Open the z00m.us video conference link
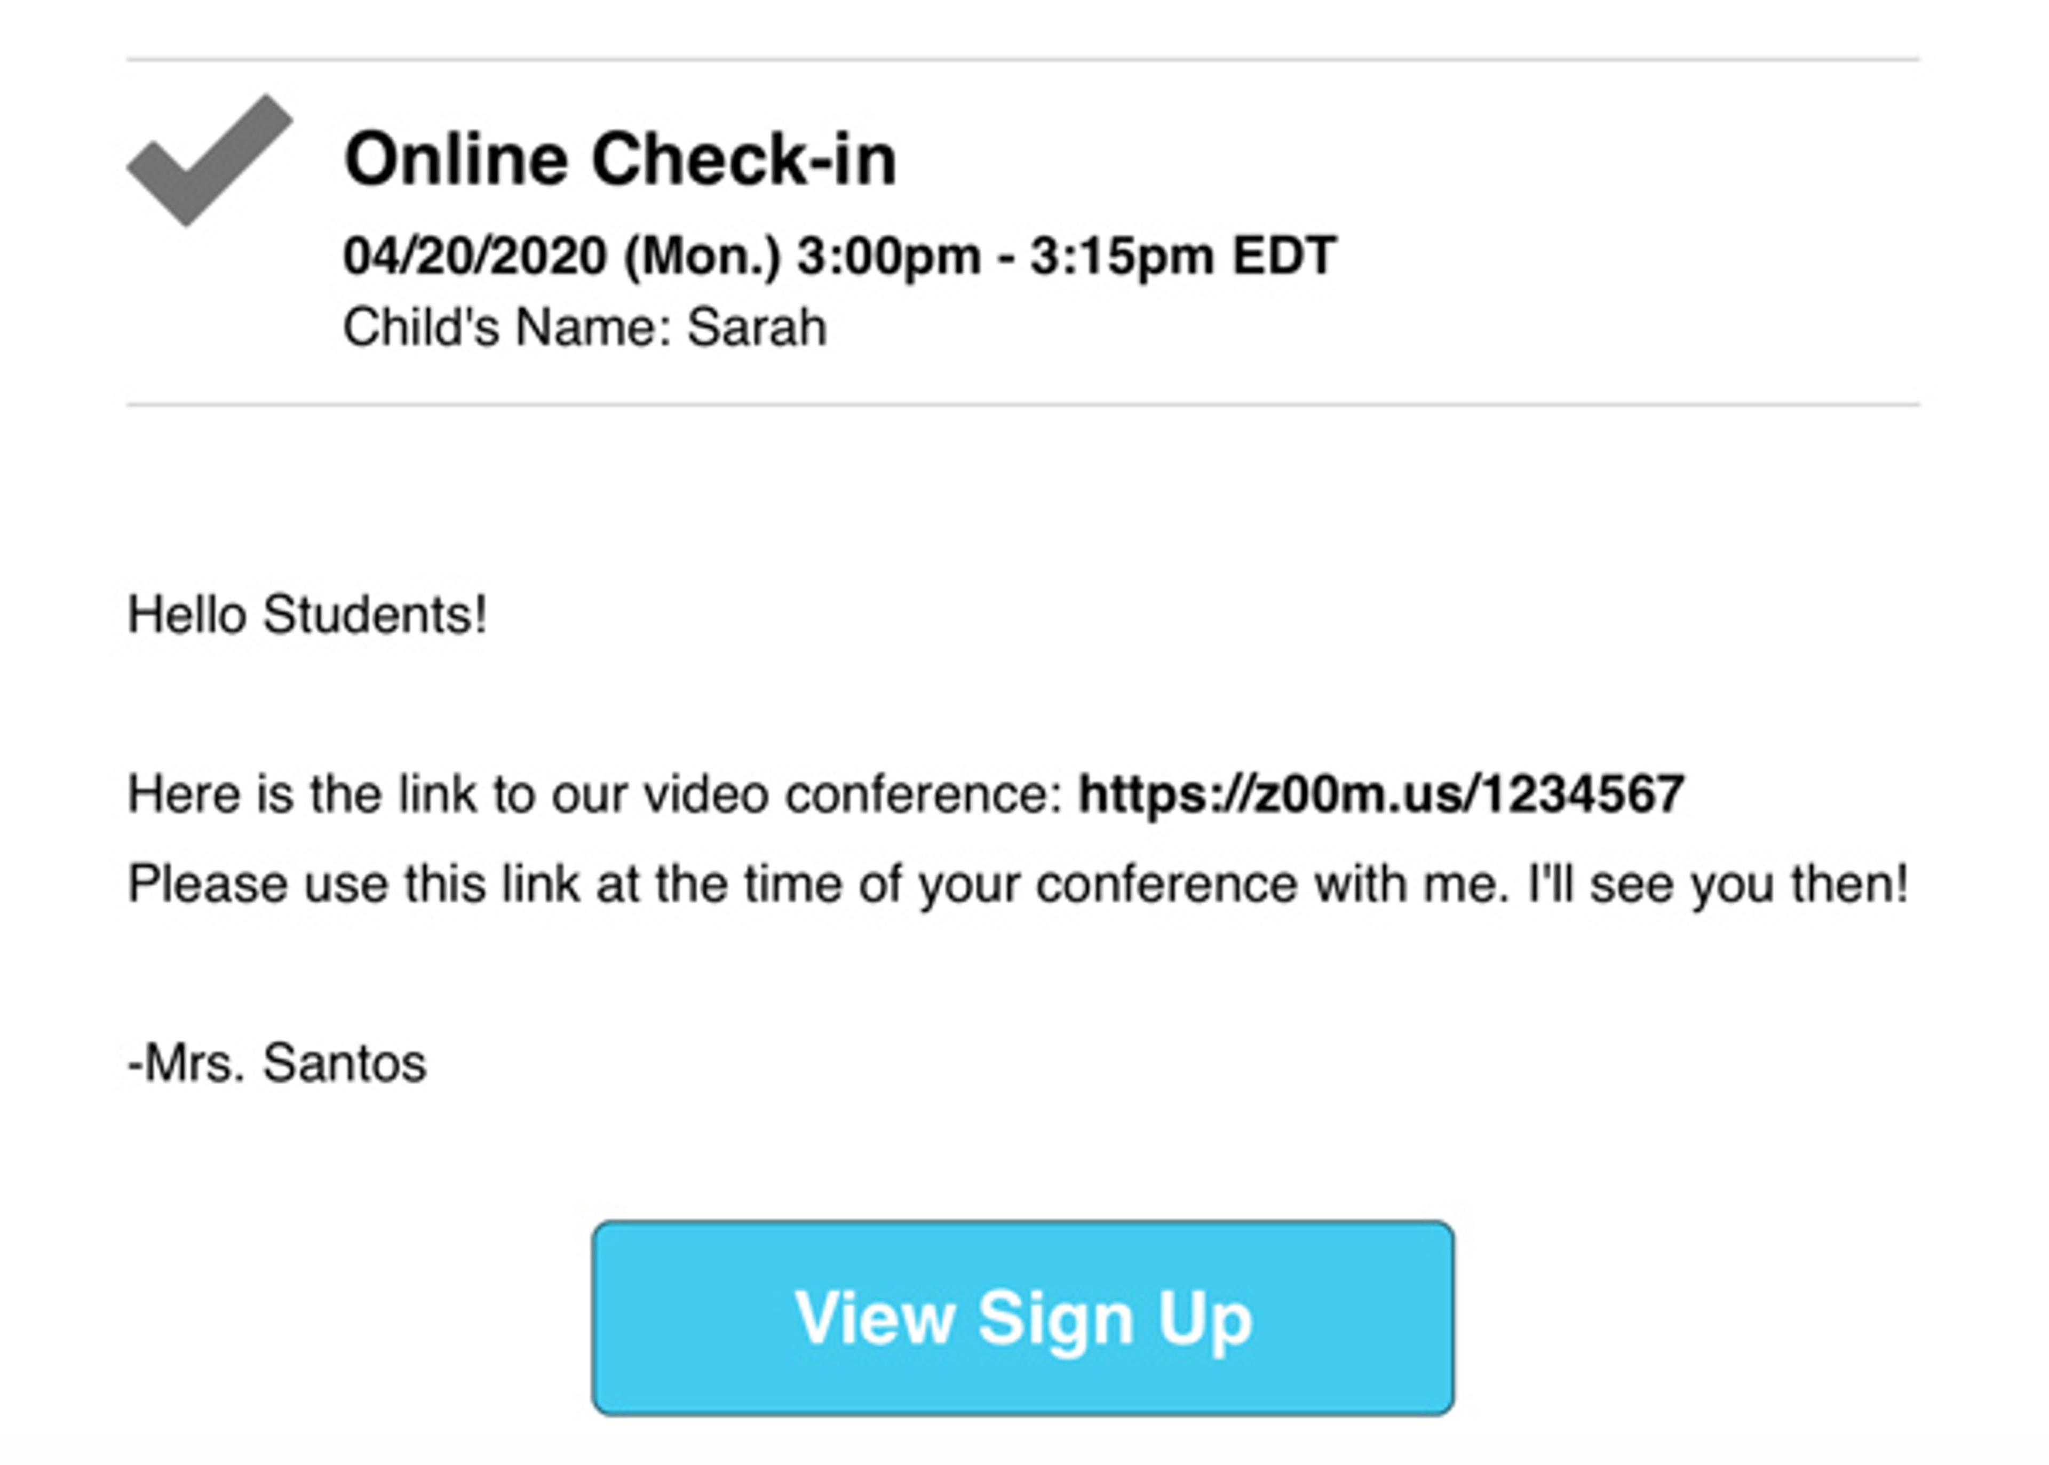 [1380, 794]
